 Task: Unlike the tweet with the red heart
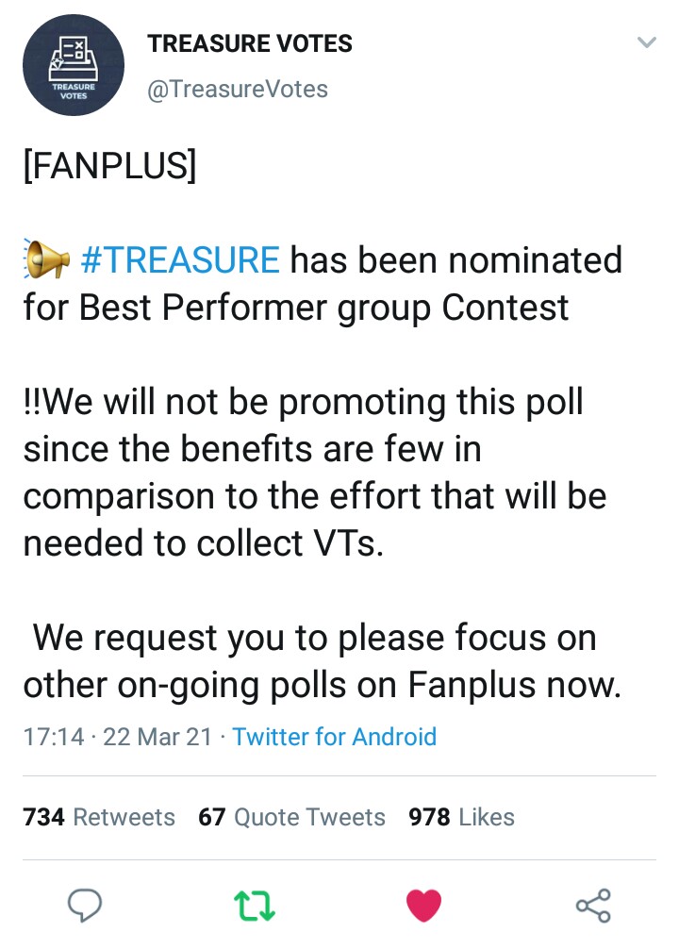(x=423, y=906)
